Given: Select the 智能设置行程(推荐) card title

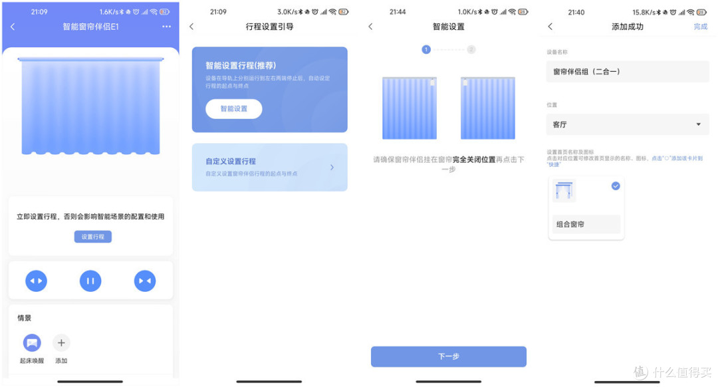Looking at the screenshot, I should 241,65.
